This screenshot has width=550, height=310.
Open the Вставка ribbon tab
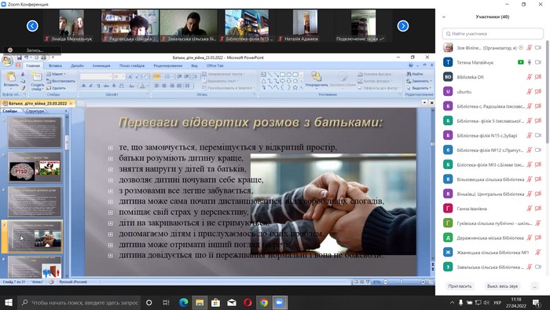pyautogui.click(x=55, y=65)
